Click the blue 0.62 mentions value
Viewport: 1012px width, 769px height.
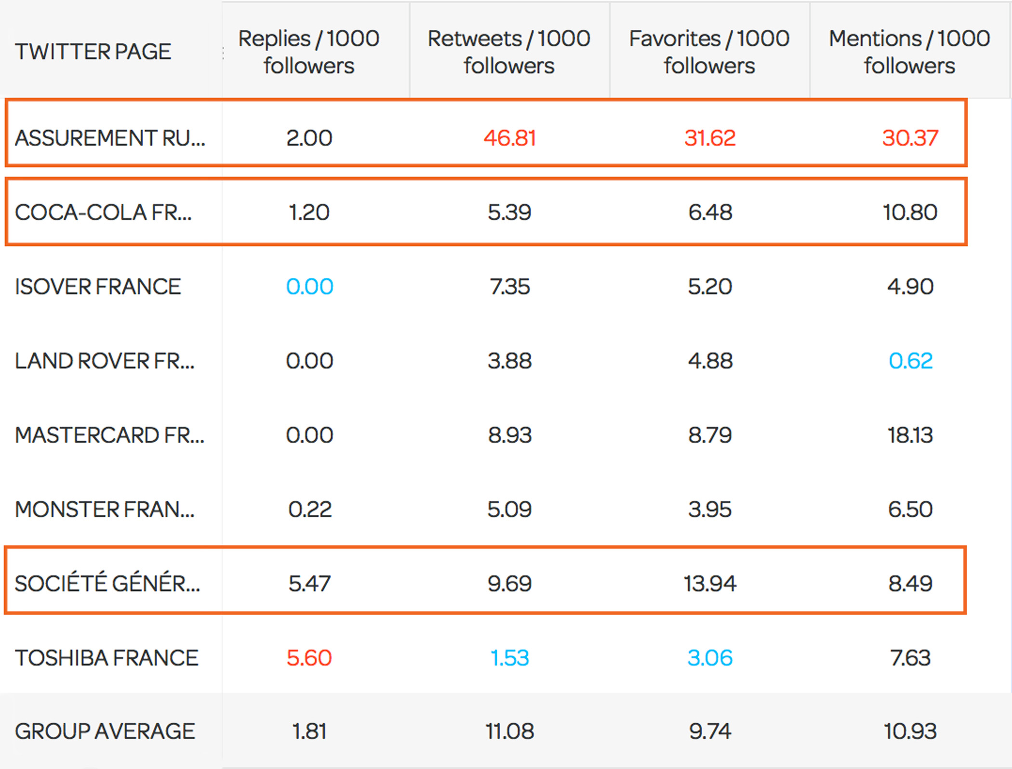tap(910, 361)
